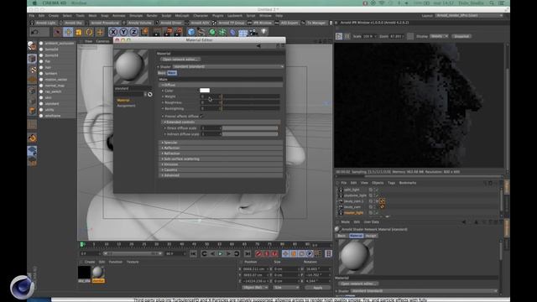
Task: Open the Render menu in the menu bar
Action: pos(152,16)
